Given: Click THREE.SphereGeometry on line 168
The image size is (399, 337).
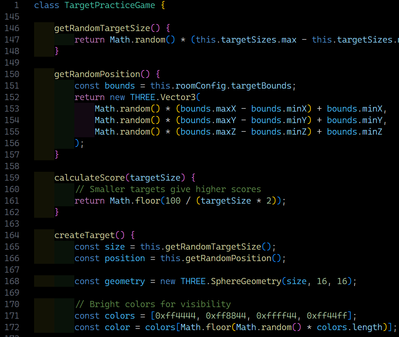Looking at the screenshot, I should (x=231, y=281).
